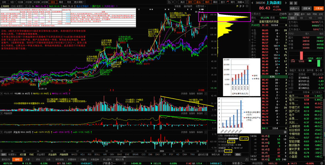Screen dimensions: 325x165
Task: Select the 半导体 sector row
Action: tap(306, 104)
